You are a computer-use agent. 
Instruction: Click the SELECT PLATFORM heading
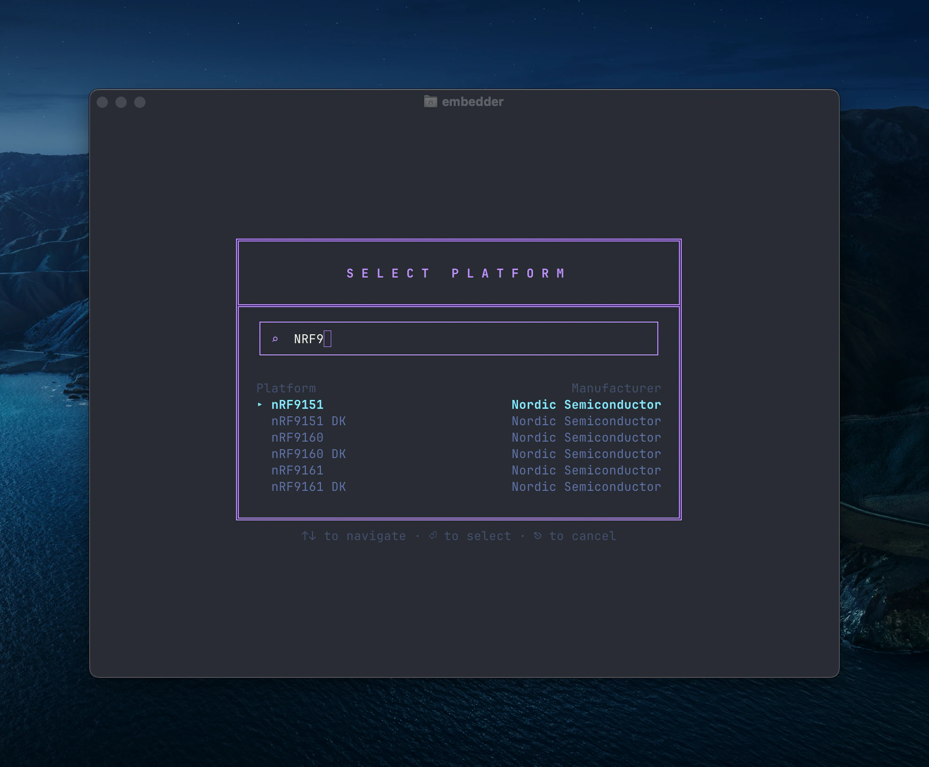458,273
